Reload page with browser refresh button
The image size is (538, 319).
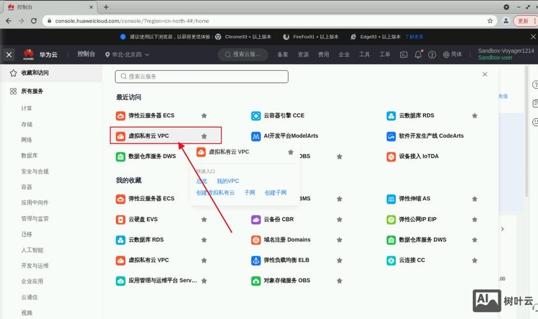tap(34, 21)
